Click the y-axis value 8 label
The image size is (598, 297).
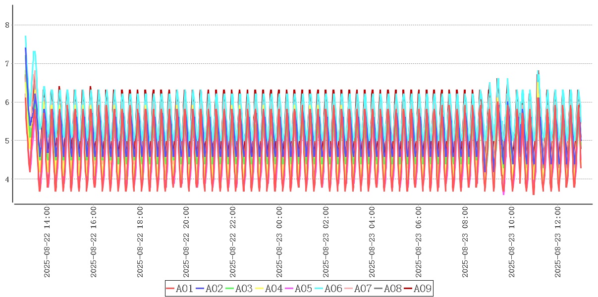pos(7,25)
